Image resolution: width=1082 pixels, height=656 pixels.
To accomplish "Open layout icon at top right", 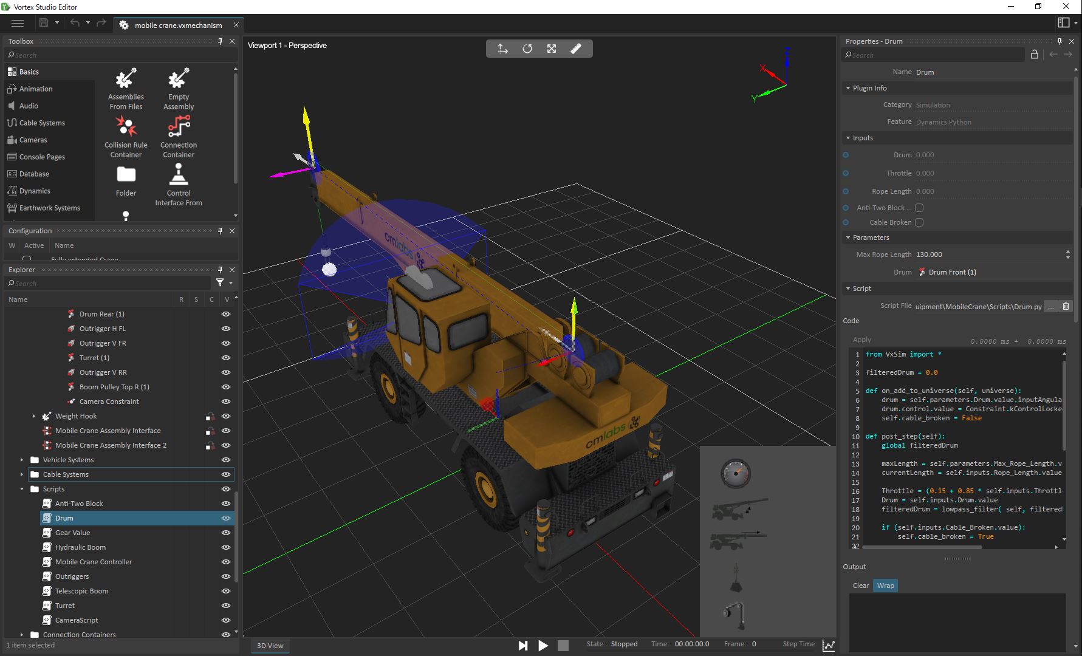I will (1063, 22).
